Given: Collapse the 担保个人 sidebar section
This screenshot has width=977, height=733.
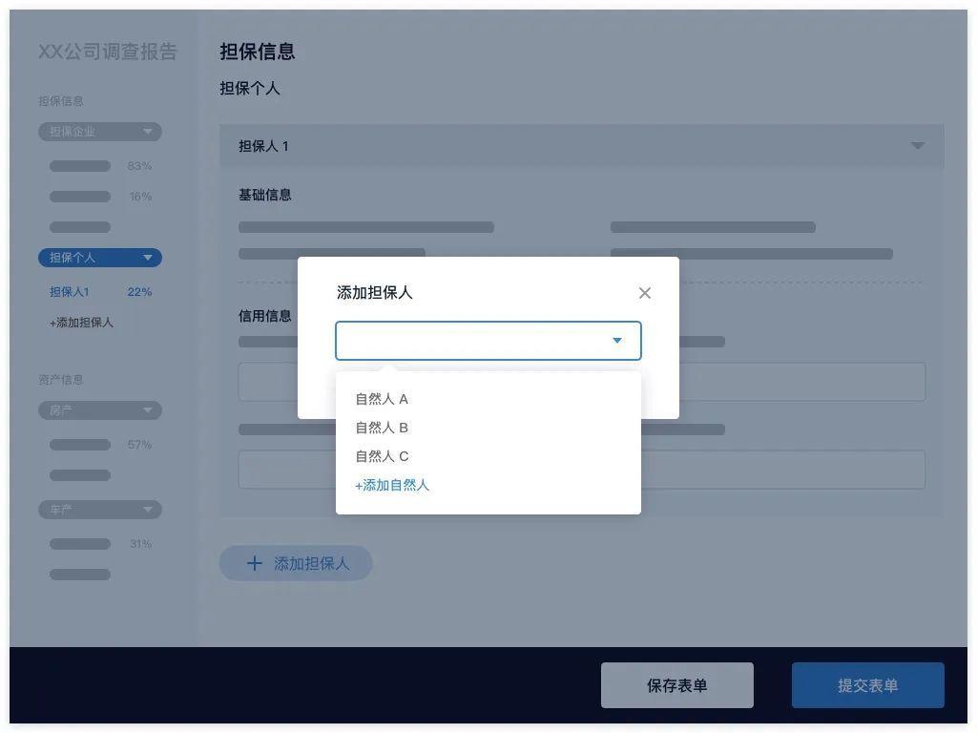Looking at the screenshot, I should [x=99, y=258].
